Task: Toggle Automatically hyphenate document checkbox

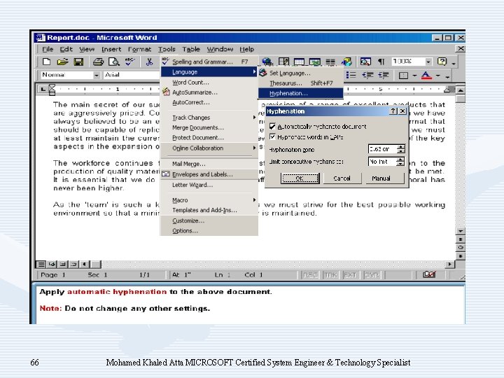Action: pyautogui.click(x=272, y=126)
